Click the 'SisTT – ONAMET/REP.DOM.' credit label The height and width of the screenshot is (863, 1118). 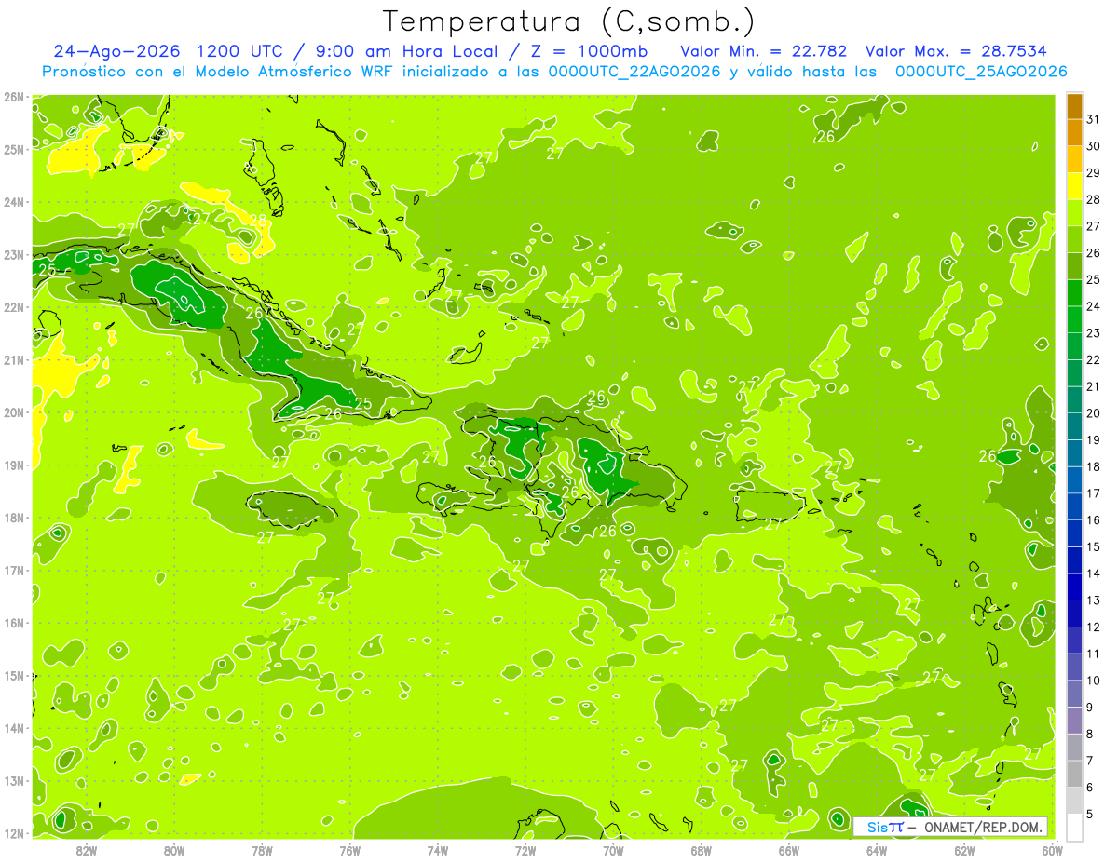pyautogui.click(x=950, y=827)
